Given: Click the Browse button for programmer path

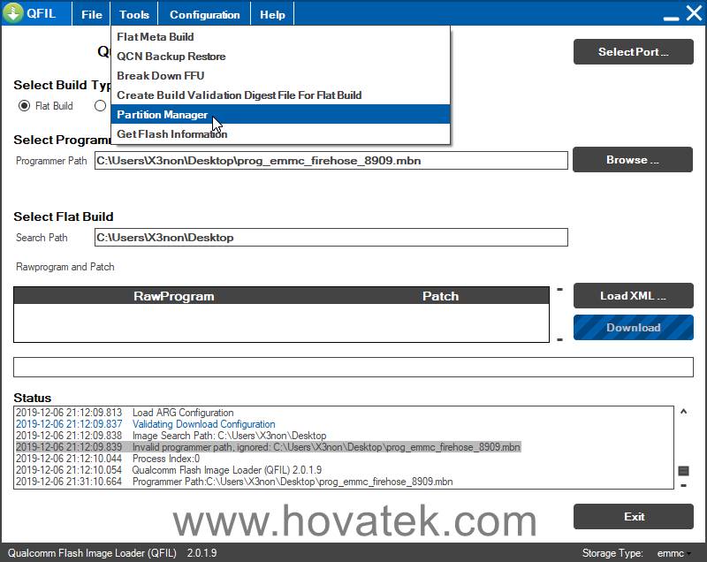Looking at the screenshot, I should [x=633, y=160].
